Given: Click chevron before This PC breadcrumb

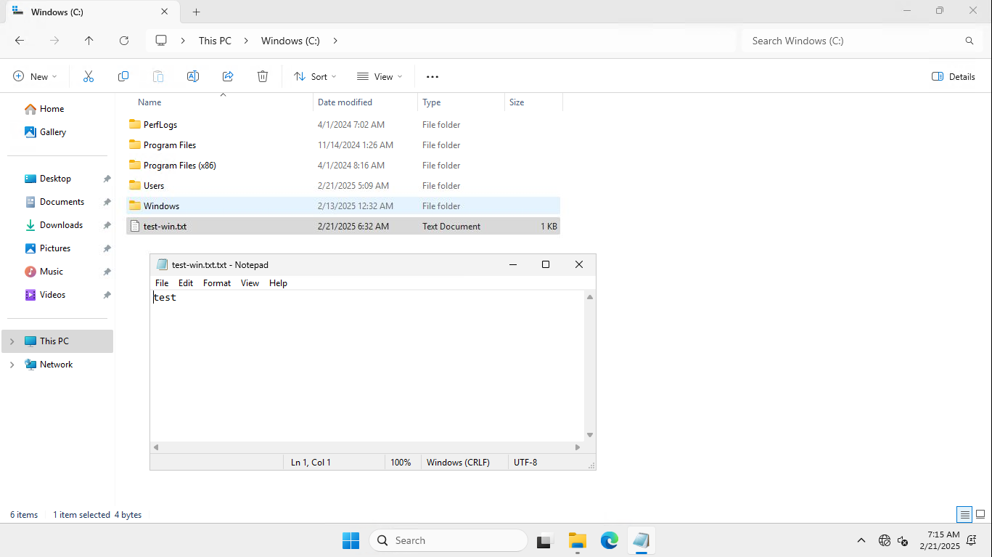Looking at the screenshot, I should click(183, 41).
